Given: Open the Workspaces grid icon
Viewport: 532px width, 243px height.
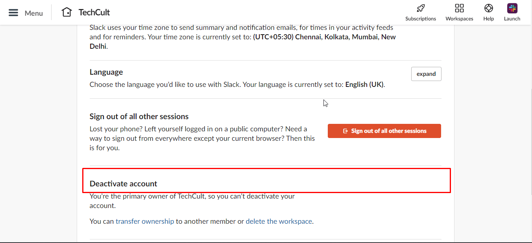Looking at the screenshot, I should click(459, 8).
